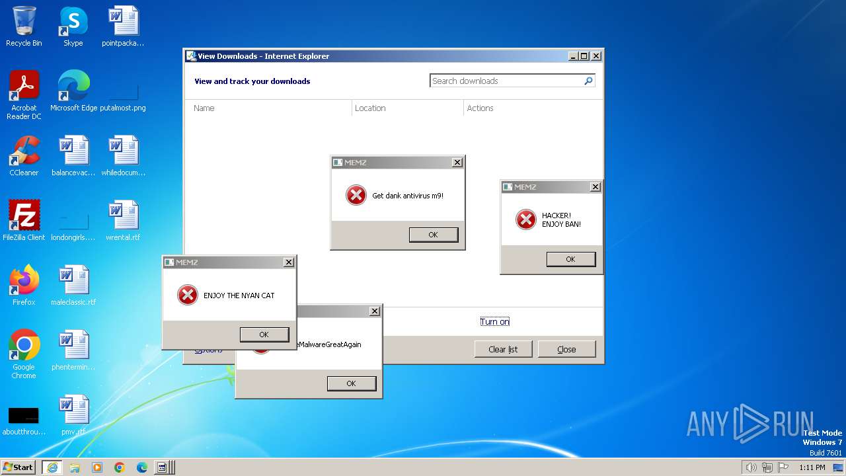
Task: Click the Turn on link
Action: coord(495,321)
